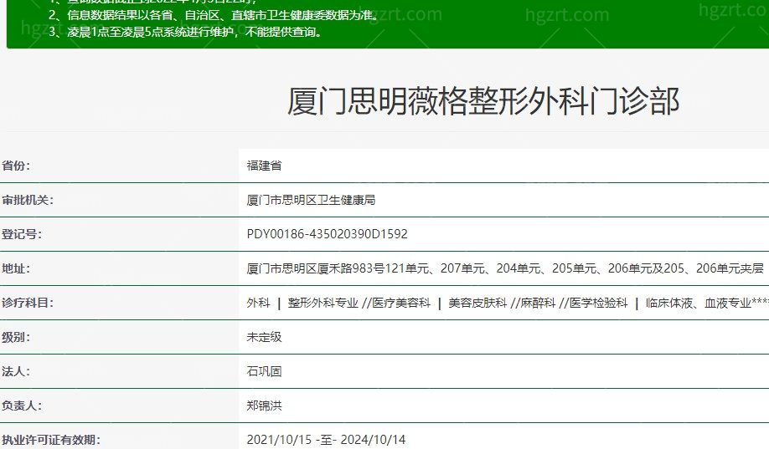The height and width of the screenshot is (449, 769).
Task: Click the 地址 label
Action: click(x=16, y=268)
